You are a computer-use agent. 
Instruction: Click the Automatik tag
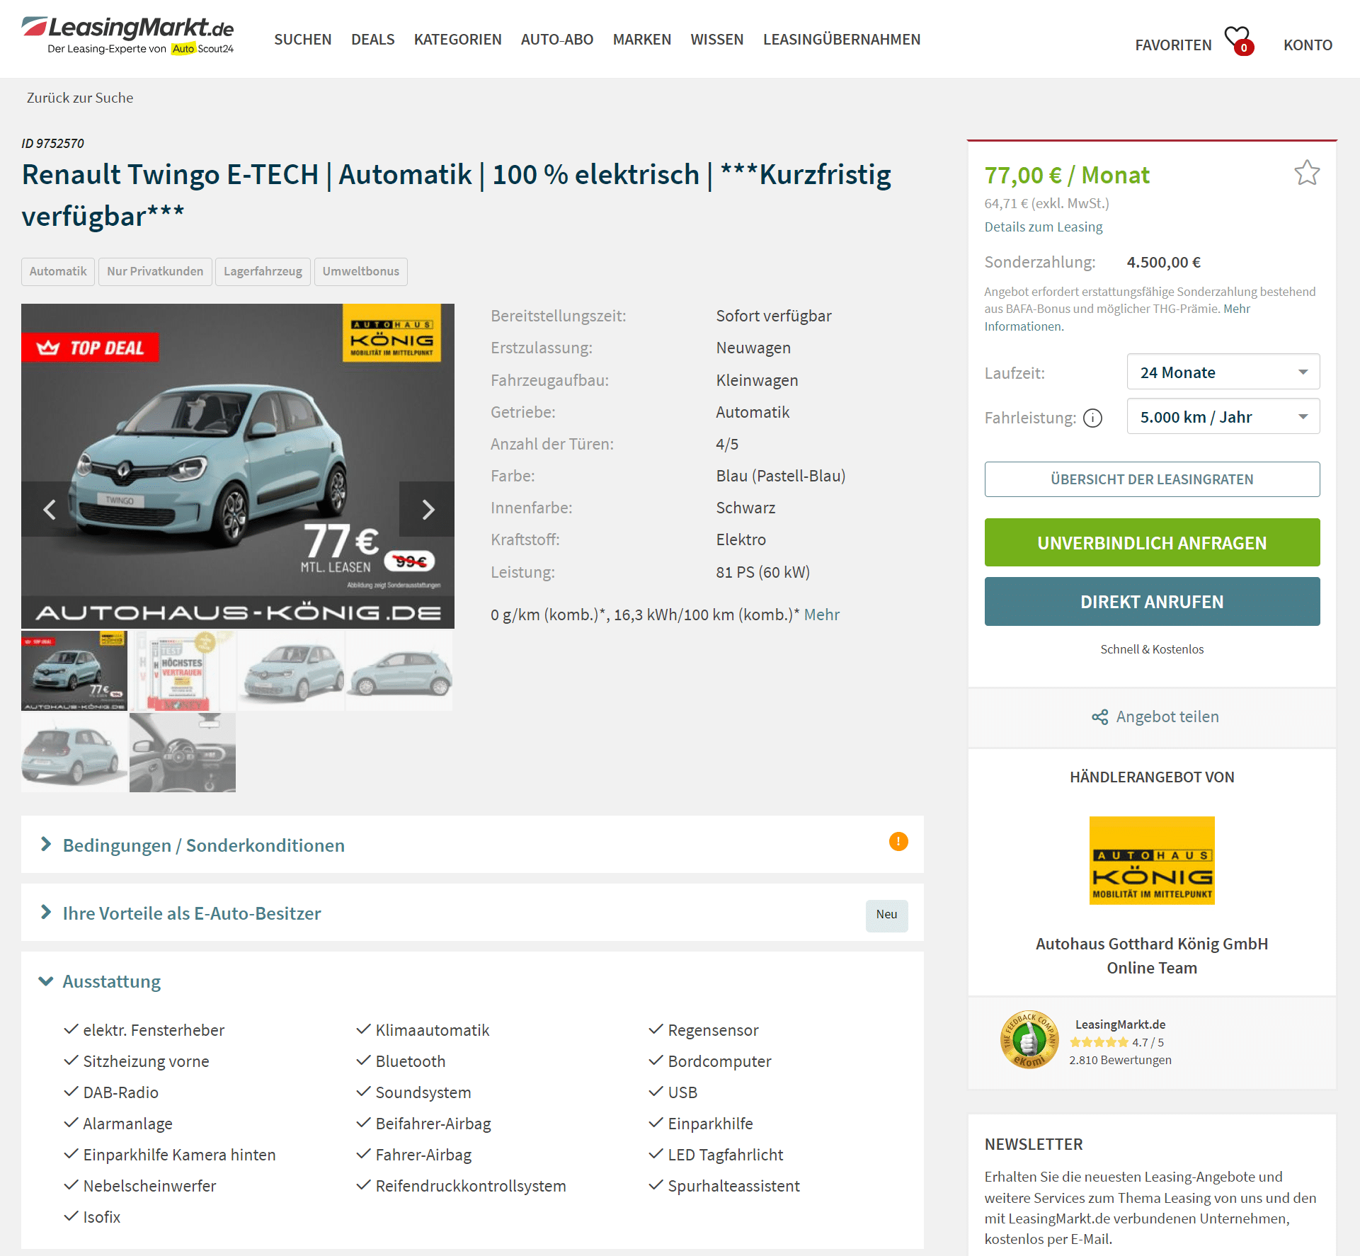point(58,272)
